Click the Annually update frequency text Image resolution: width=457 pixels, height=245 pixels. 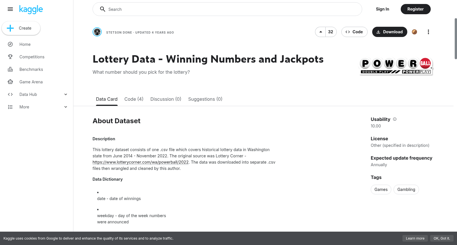(379, 165)
